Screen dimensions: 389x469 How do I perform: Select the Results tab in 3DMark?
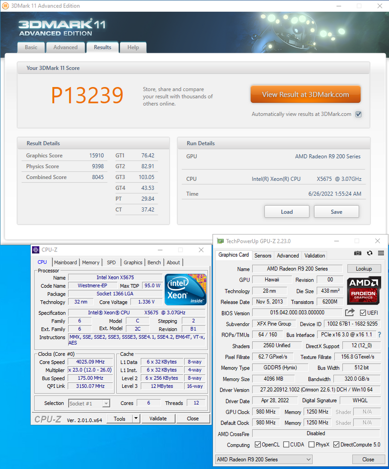click(102, 47)
